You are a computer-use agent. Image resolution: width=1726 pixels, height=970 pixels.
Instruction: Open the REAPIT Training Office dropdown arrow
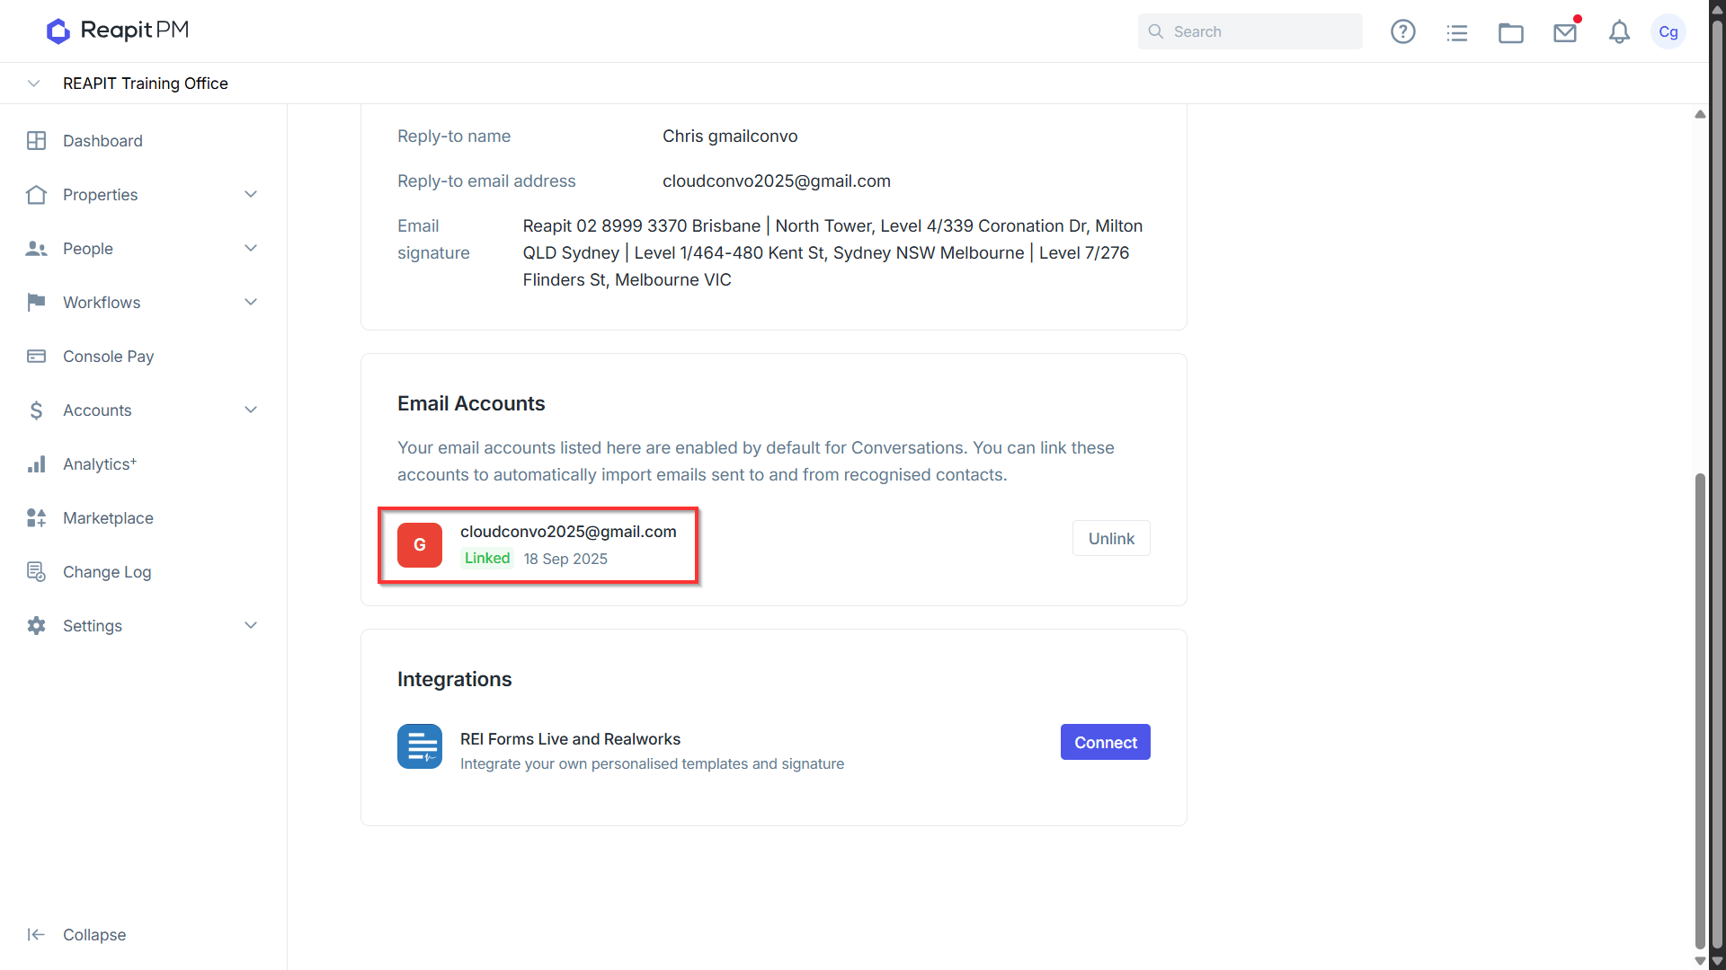(x=33, y=83)
